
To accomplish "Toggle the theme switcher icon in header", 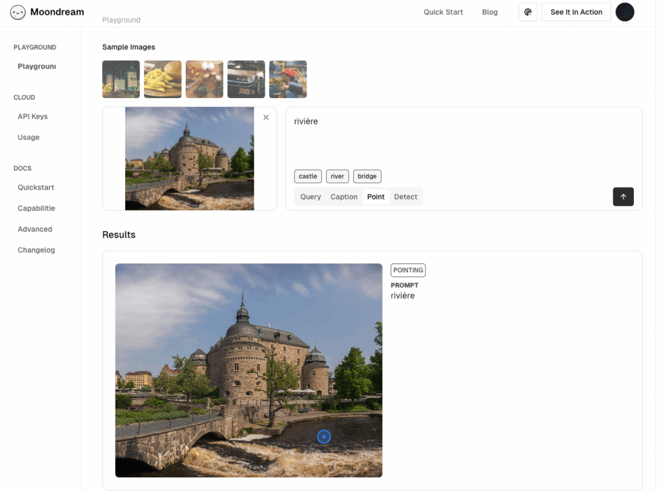I will click(x=528, y=12).
